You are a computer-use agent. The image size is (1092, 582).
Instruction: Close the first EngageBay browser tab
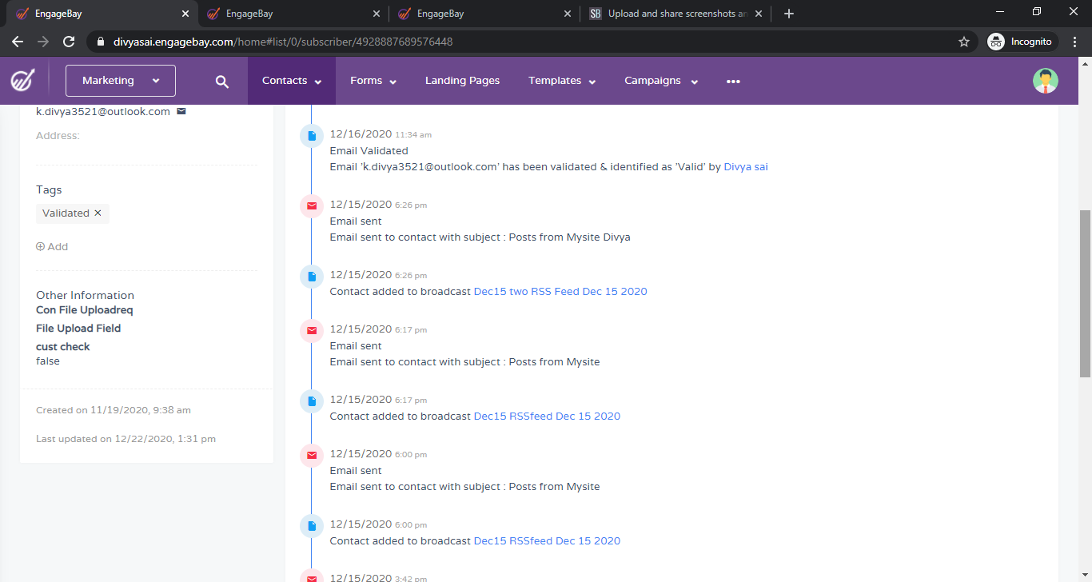pos(185,14)
